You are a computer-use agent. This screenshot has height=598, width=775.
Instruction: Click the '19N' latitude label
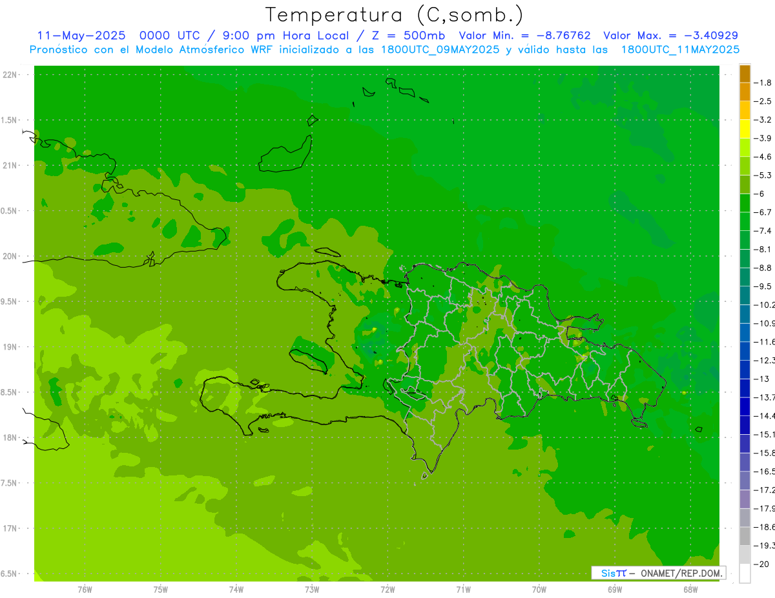tap(10, 346)
